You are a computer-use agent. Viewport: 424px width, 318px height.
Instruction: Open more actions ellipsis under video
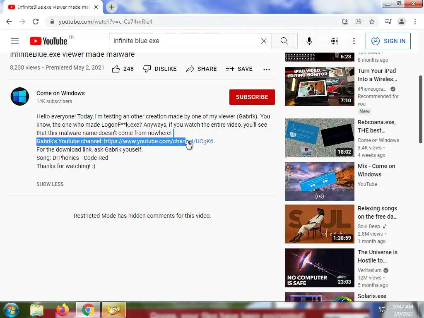click(x=267, y=70)
